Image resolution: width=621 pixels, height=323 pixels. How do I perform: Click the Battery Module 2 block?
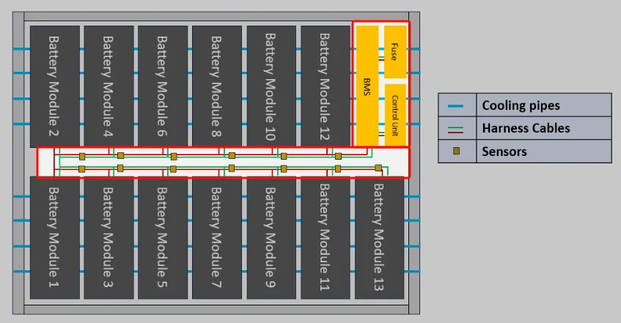click(x=55, y=86)
